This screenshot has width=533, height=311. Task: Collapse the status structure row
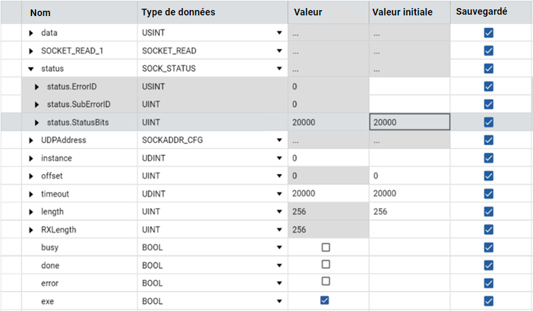pyautogui.click(x=31, y=69)
